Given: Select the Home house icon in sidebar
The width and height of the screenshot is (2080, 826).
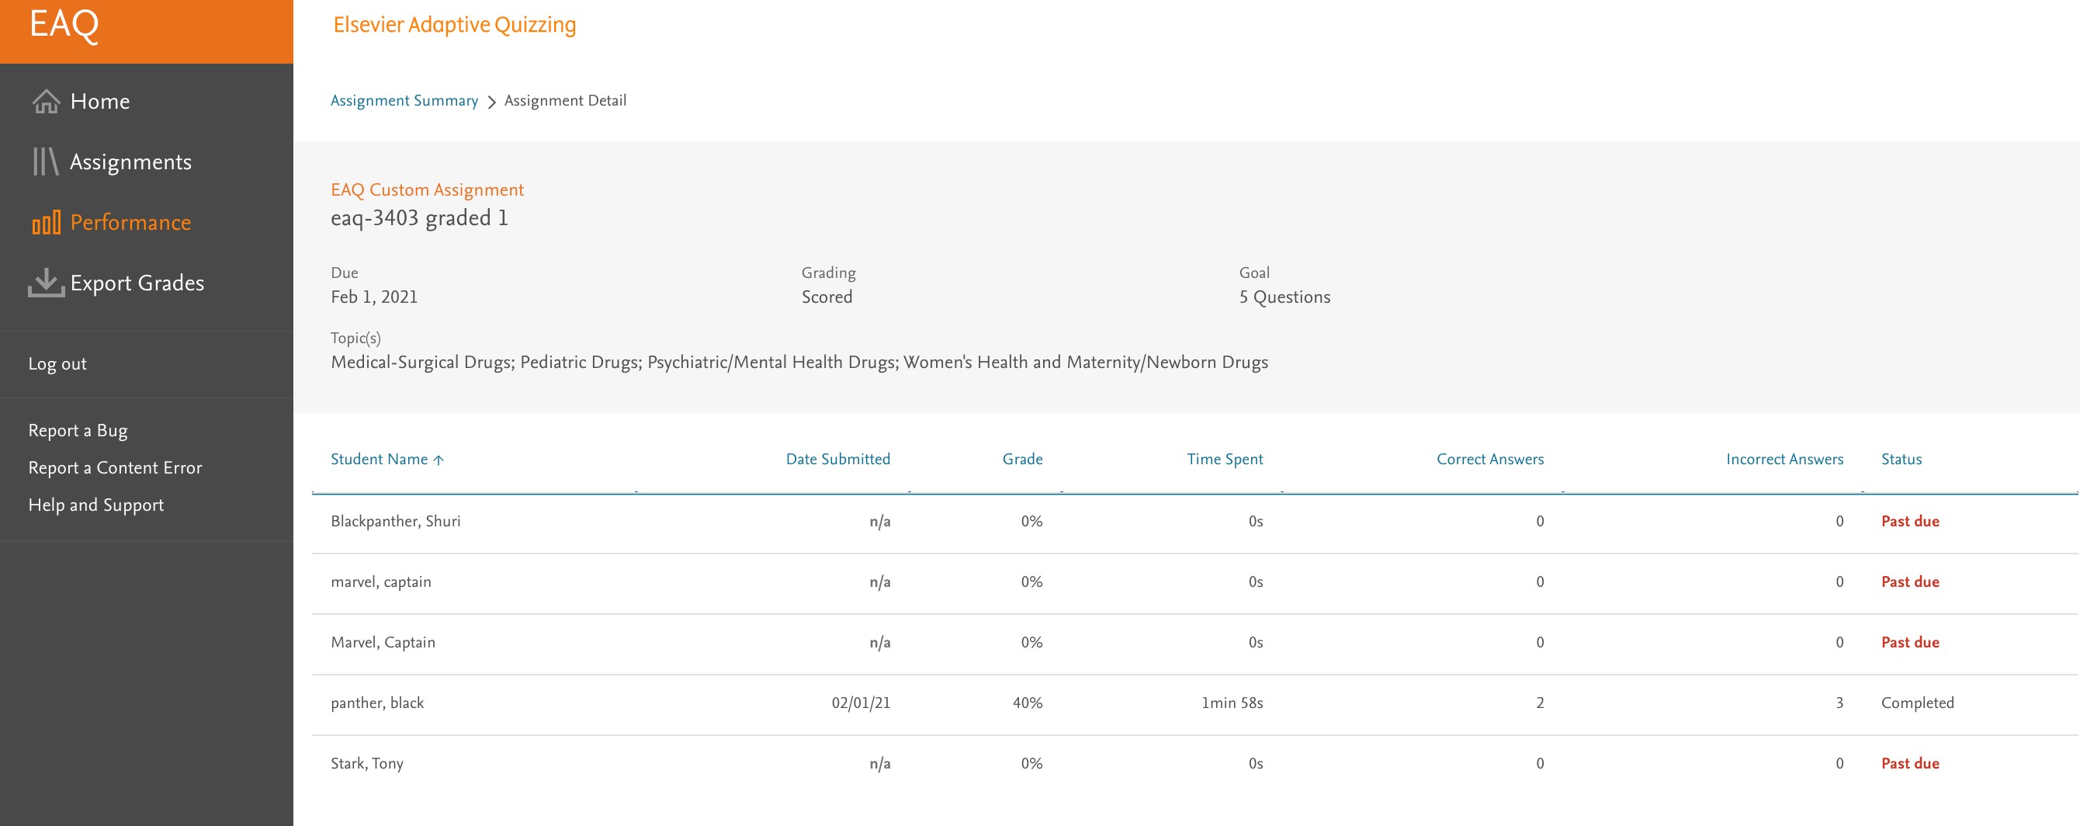Looking at the screenshot, I should (46, 100).
